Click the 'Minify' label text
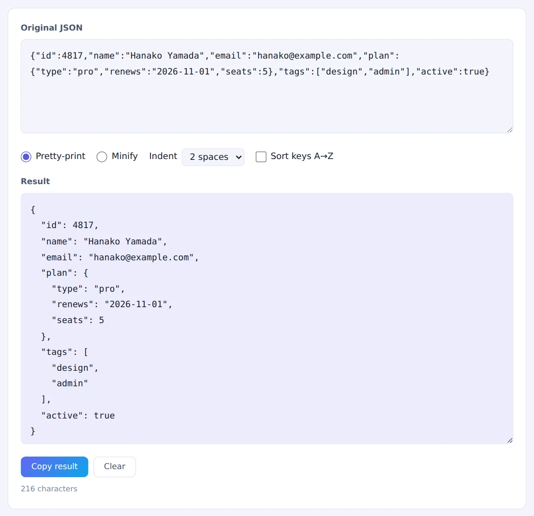Image resolution: width=534 pixels, height=516 pixels. tap(125, 156)
